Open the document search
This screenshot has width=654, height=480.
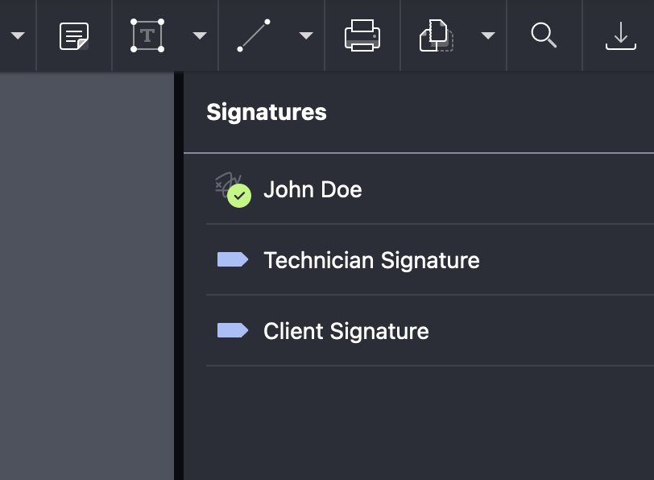[544, 35]
